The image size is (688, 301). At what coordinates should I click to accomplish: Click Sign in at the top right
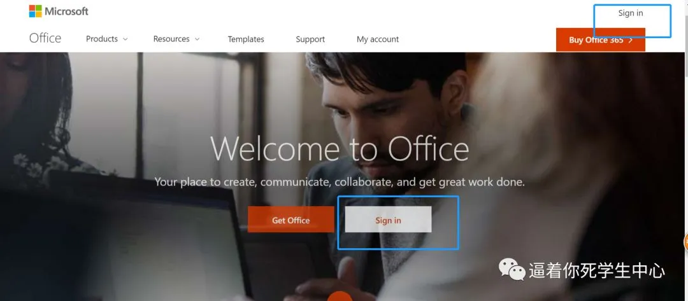point(631,13)
